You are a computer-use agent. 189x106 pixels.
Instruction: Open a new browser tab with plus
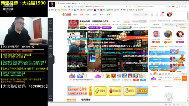85,3
